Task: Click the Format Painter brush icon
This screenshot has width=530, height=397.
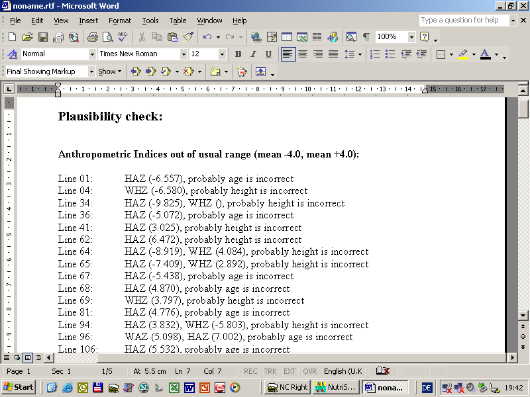Action: coord(188,37)
